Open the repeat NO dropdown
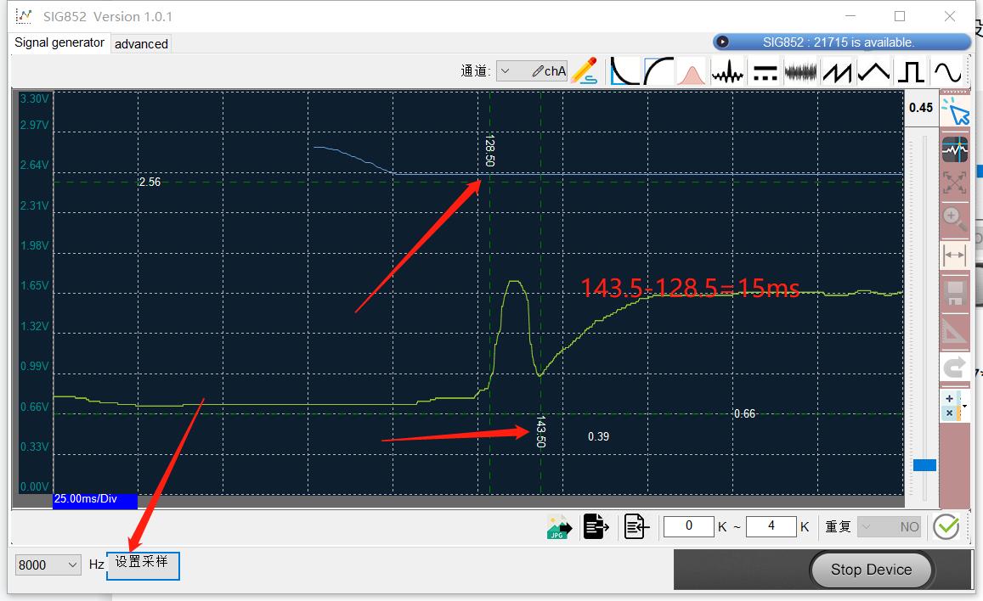This screenshot has height=601, width=983. pos(890,527)
